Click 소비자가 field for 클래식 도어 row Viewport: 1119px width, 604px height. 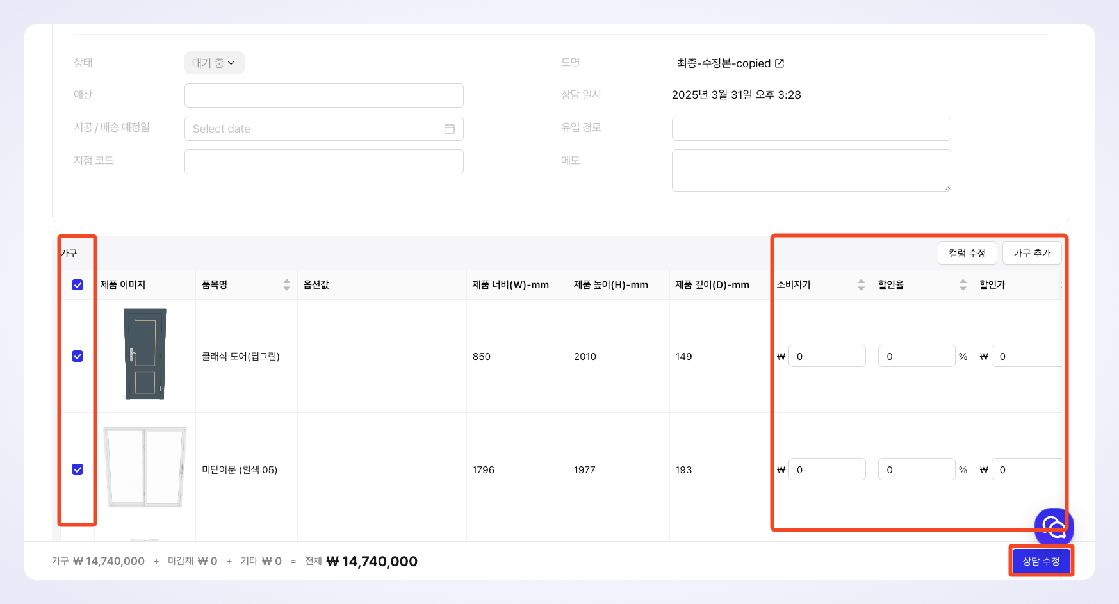pyautogui.click(x=826, y=356)
